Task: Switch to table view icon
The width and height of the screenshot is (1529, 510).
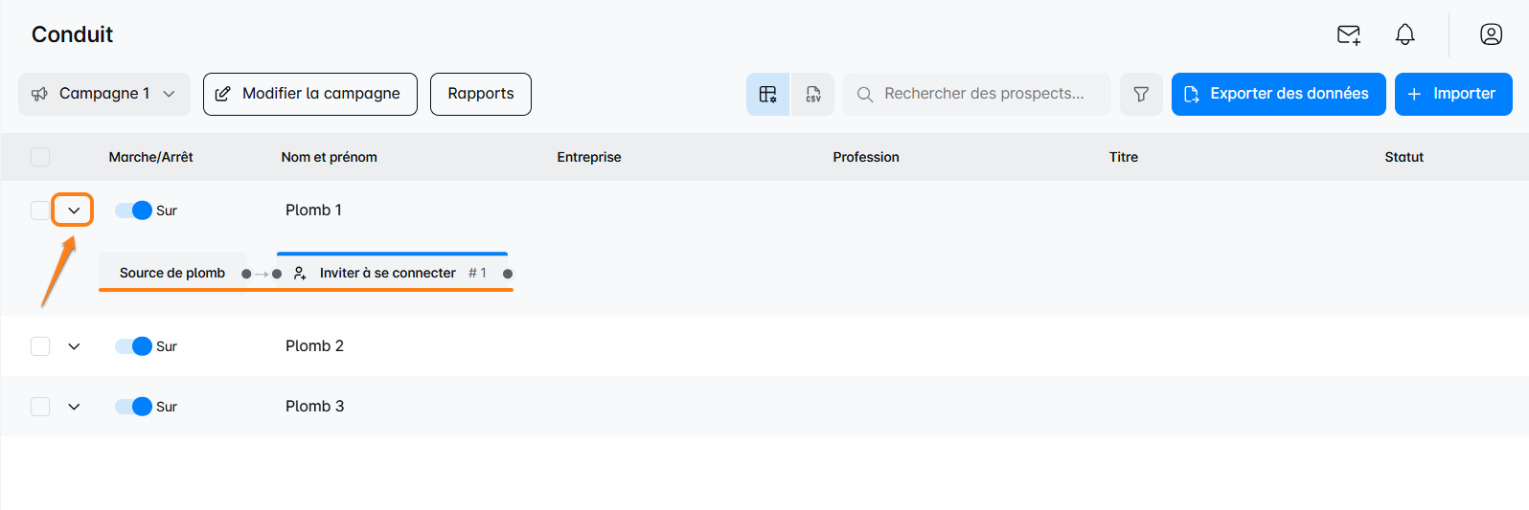Action: coord(768,94)
